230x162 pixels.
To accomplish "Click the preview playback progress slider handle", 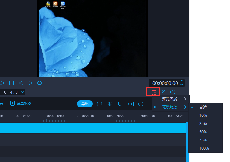I will tap(40, 83).
